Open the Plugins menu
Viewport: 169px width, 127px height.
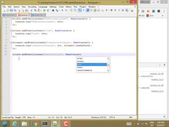tap(83, 7)
